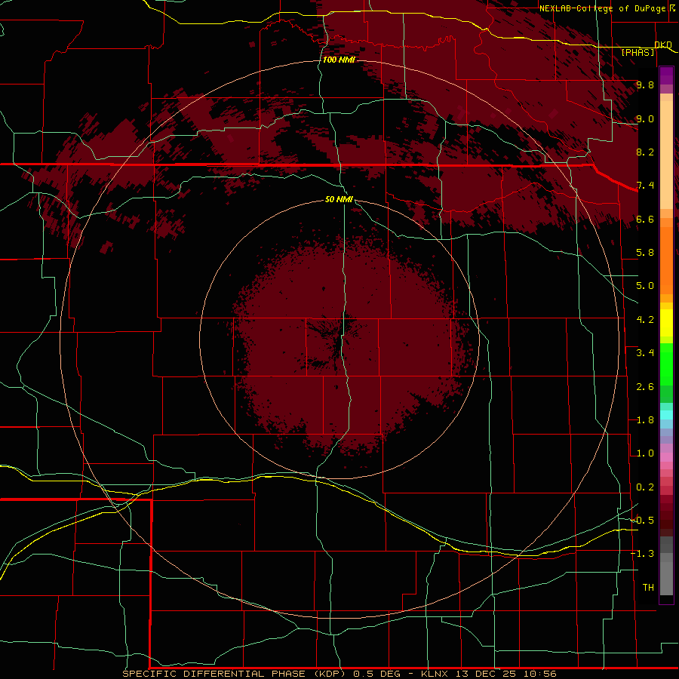Image resolution: width=679 pixels, height=679 pixels.
Task: Click the 50 NMI range ring label
Action: (339, 199)
